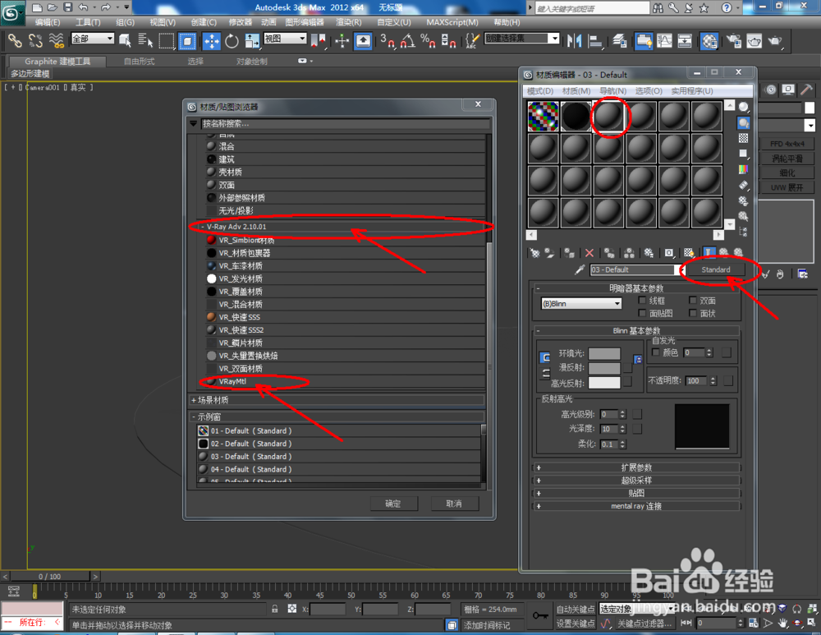
Task: Open the 渲染(R) menu
Action: pyautogui.click(x=349, y=22)
